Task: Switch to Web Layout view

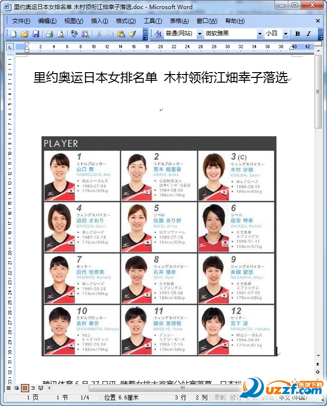Action: tap(17, 388)
